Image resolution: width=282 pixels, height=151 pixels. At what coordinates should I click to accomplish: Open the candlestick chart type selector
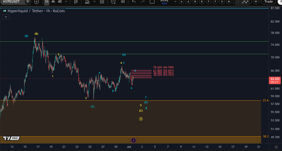[x=76, y=2]
